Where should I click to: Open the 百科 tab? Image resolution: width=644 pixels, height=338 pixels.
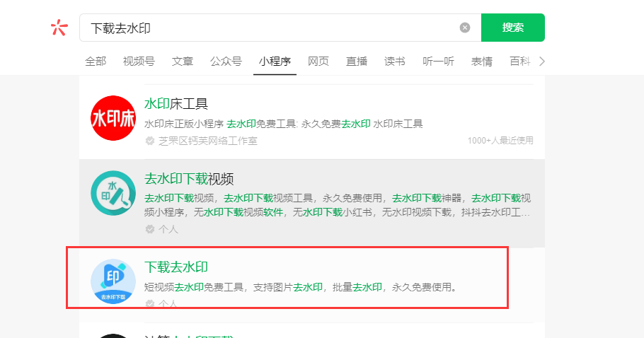(x=520, y=62)
